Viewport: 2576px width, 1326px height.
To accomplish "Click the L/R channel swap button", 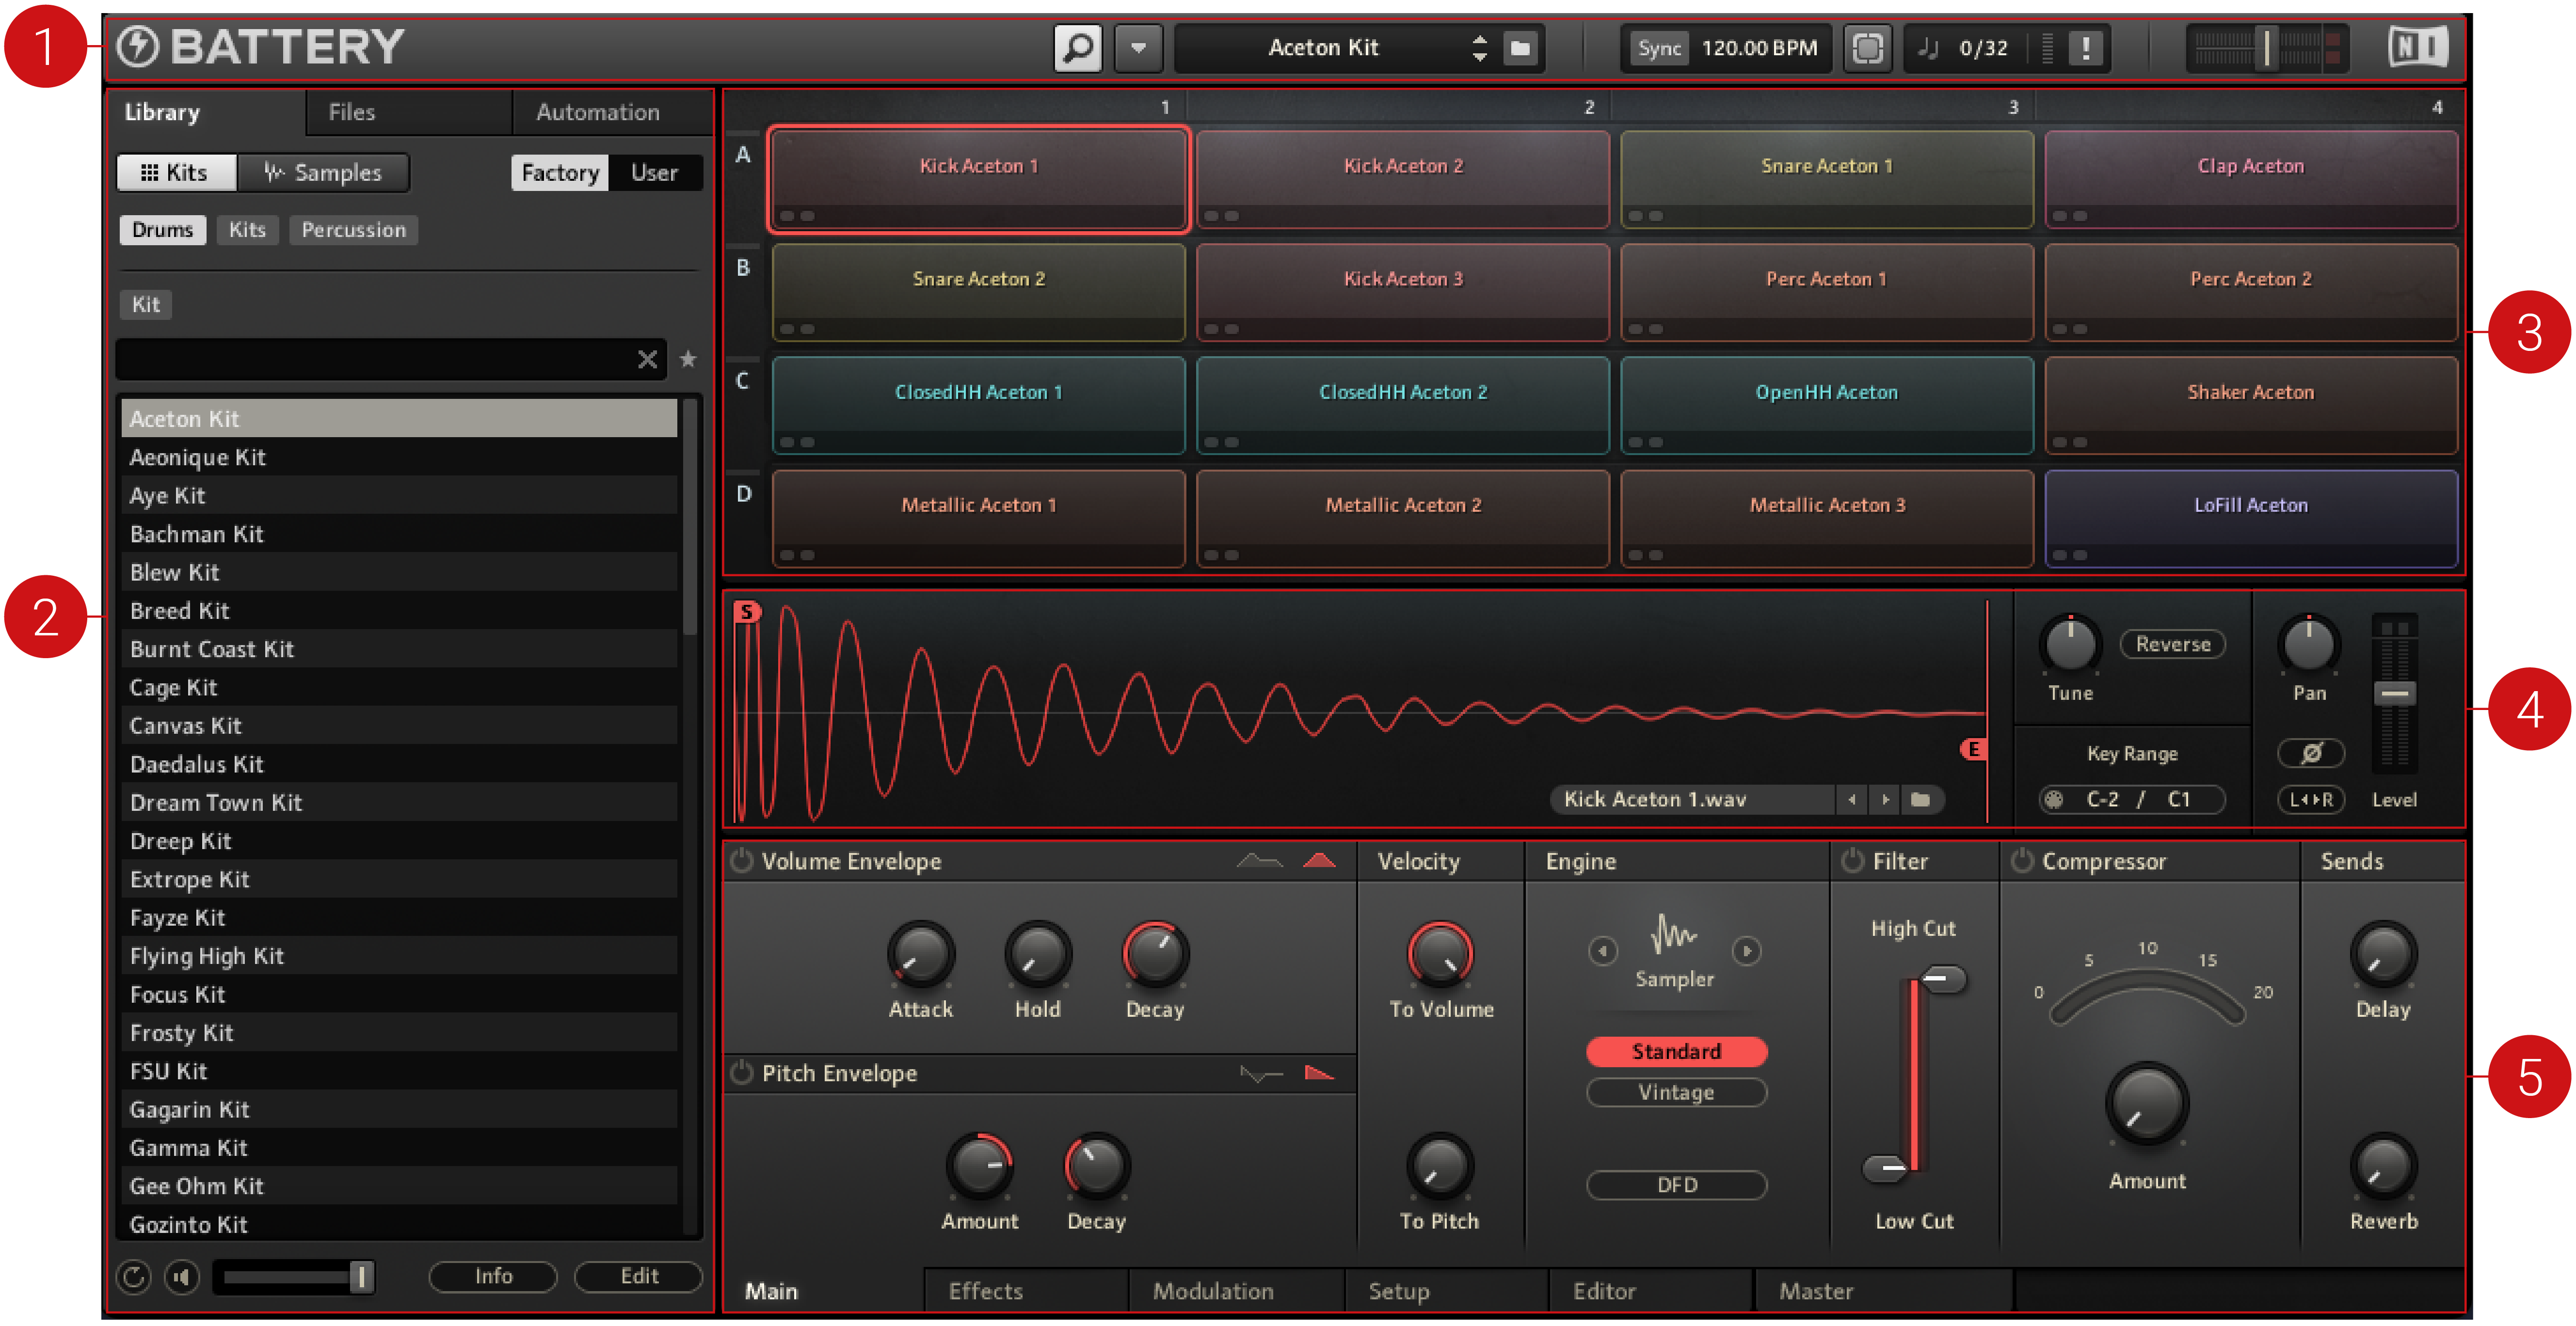I will click(x=2310, y=799).
